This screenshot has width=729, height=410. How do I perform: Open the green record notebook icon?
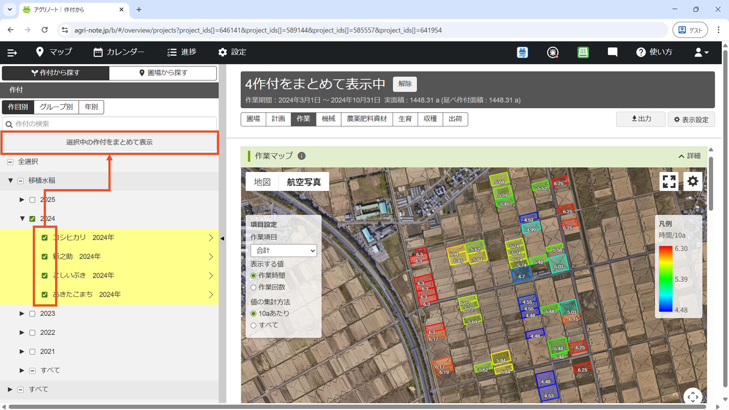[x=583, y=52]
